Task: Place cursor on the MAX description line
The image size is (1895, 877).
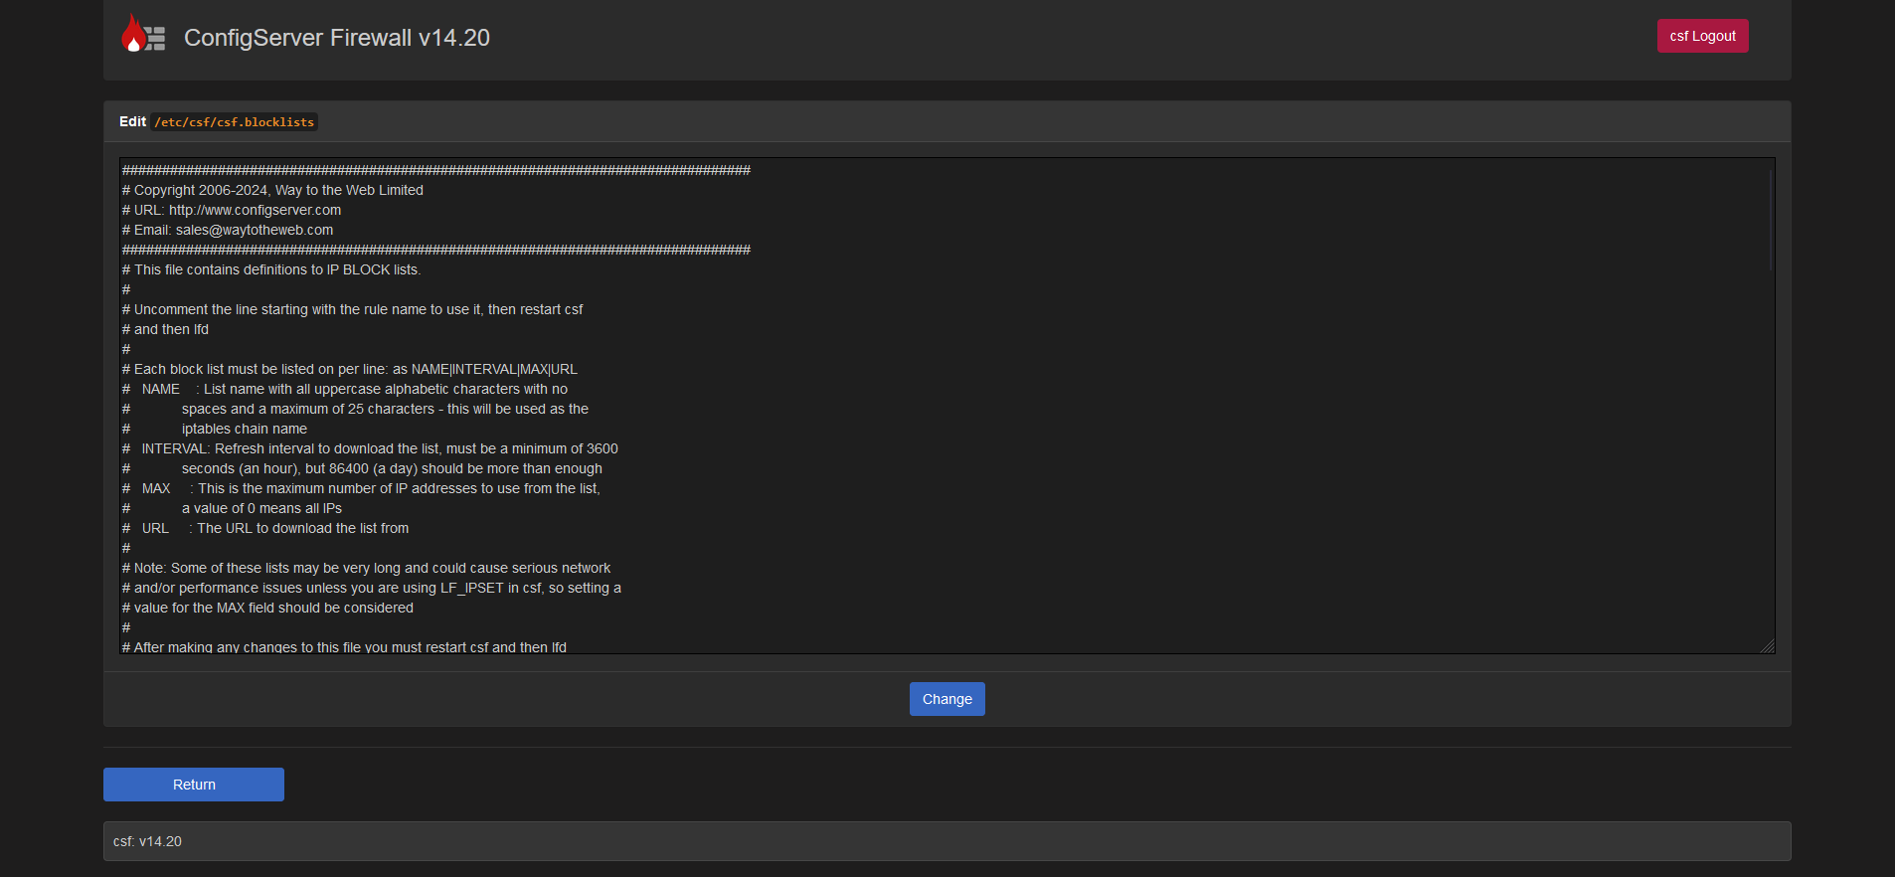Action: [361, 488]
